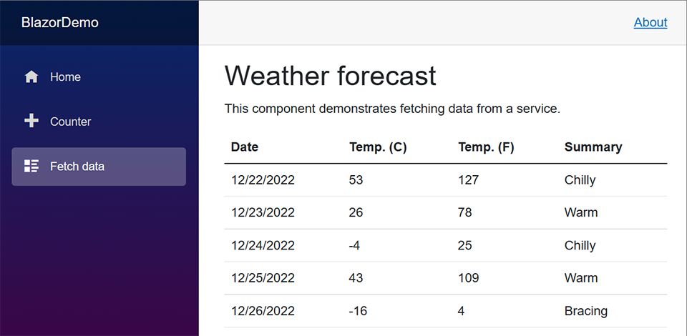Click the Date column header
Viewport: 687px width, 336px height.
245,147
